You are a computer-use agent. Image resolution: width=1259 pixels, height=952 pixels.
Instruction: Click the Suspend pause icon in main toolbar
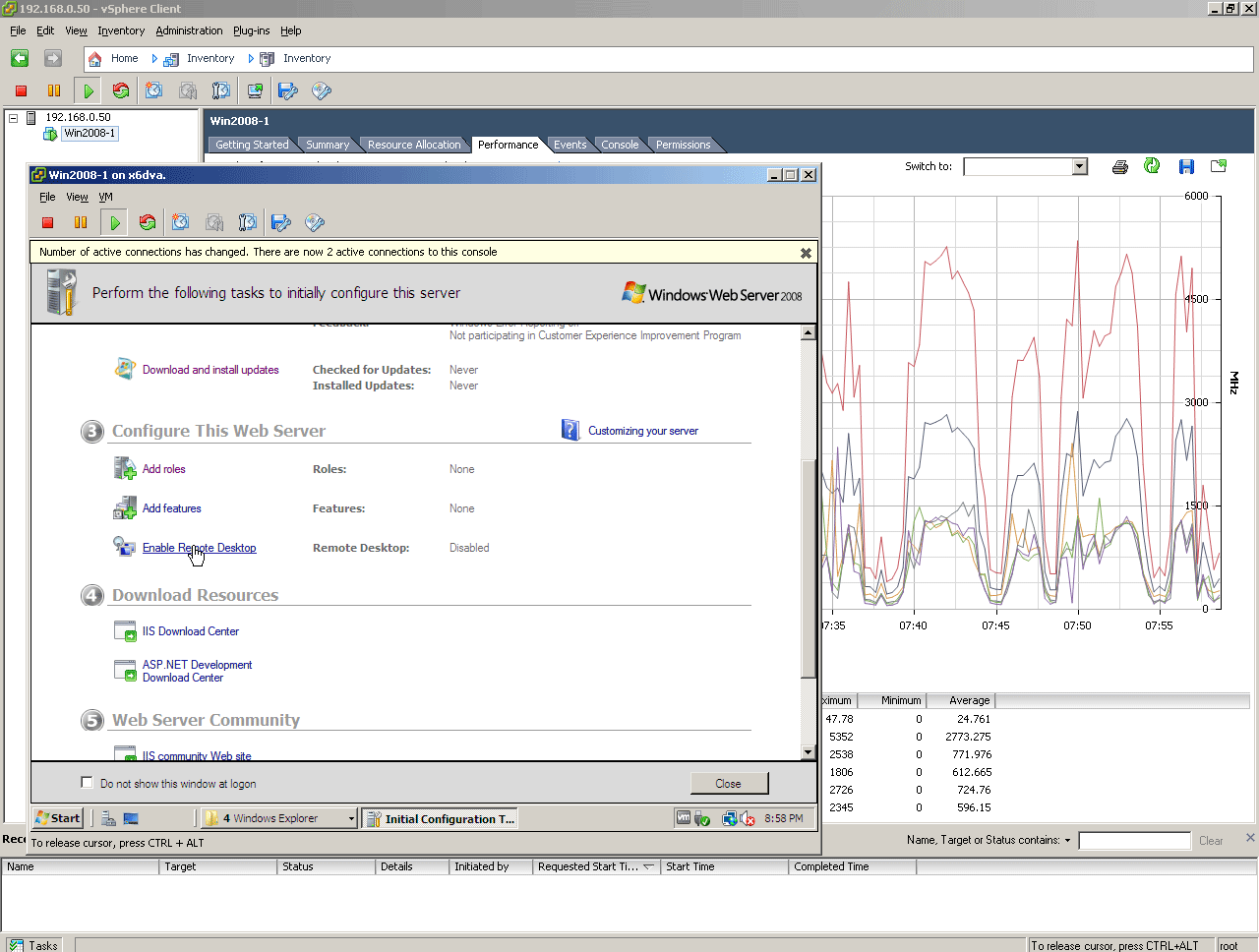(x=54, y=90)
